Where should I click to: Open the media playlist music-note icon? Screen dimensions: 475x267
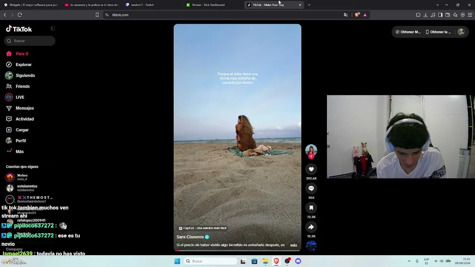(433, 15)
